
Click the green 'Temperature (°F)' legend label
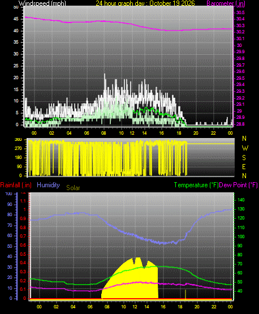click(196, 185)
